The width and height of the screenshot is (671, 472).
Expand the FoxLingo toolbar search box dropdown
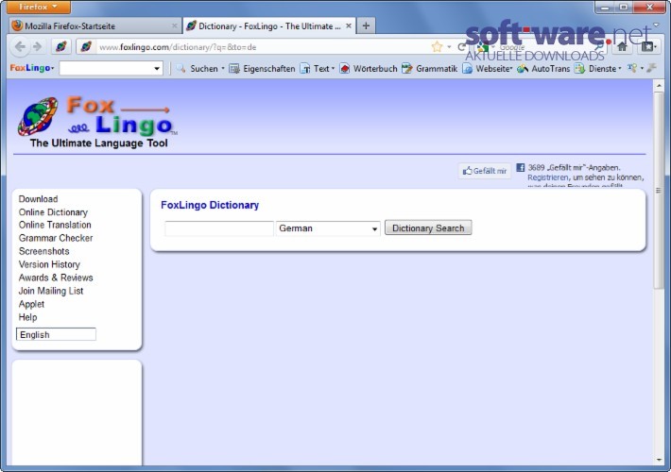[x=157, y=68]
